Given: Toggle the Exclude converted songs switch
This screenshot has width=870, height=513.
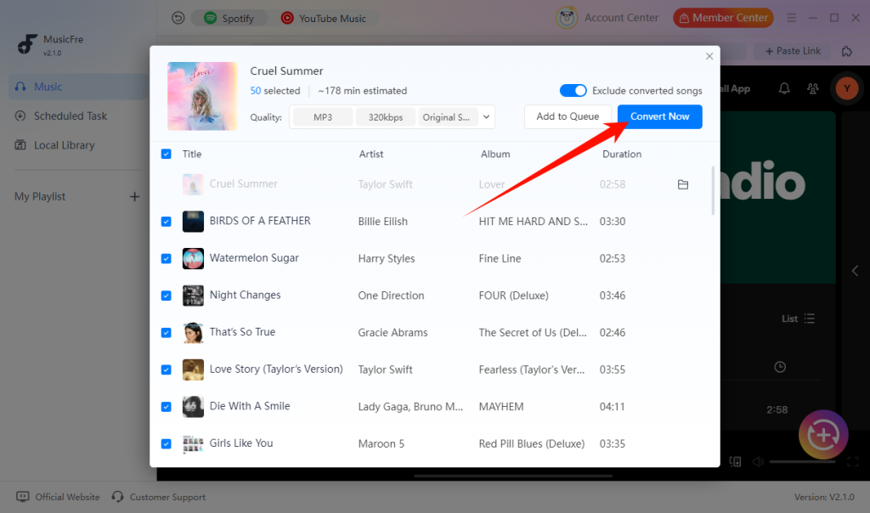Looking at the screenshot, I should tap(573, 90).
